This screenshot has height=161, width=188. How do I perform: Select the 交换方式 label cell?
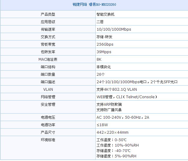click(x=48, y=37)
